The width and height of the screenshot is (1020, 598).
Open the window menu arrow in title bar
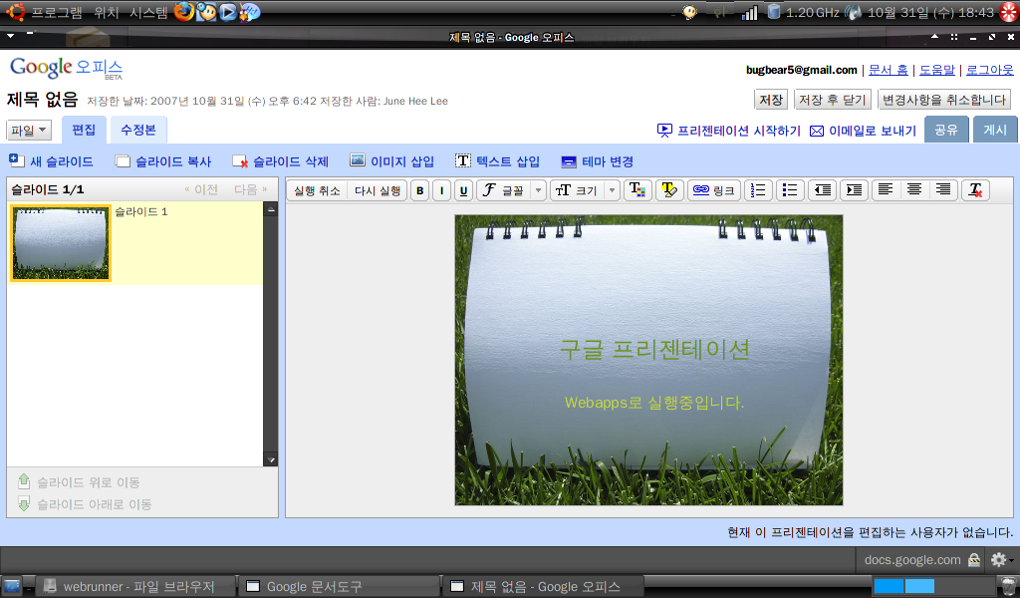tap(10, 37)
